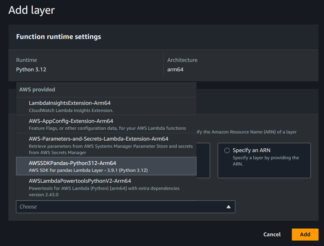Choose AWSLambdaPowertoolsPythonV2-Arm64 layer
The width and height of the screenshot is (324, 246).
[x=106, y=188]
